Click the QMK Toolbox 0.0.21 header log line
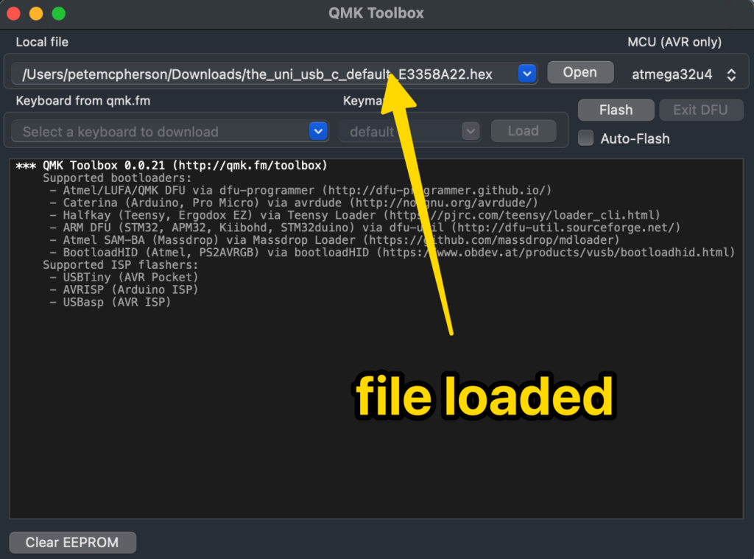 coord(172,166)
